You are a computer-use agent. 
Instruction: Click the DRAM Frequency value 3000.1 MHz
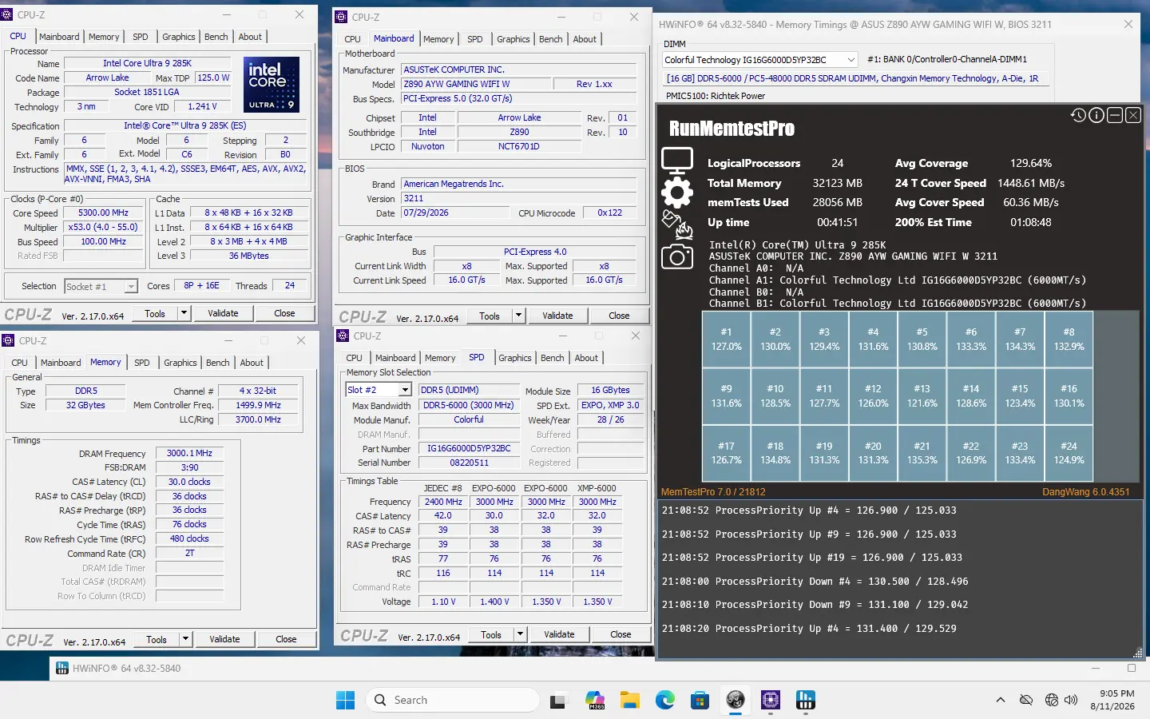[189, 453]
